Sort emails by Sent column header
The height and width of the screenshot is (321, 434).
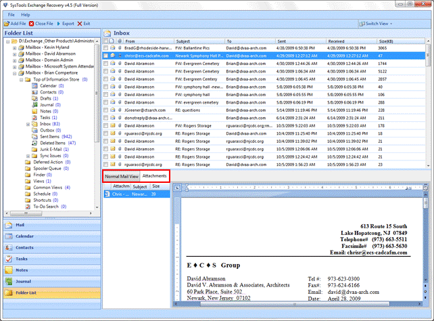(300, 41)
